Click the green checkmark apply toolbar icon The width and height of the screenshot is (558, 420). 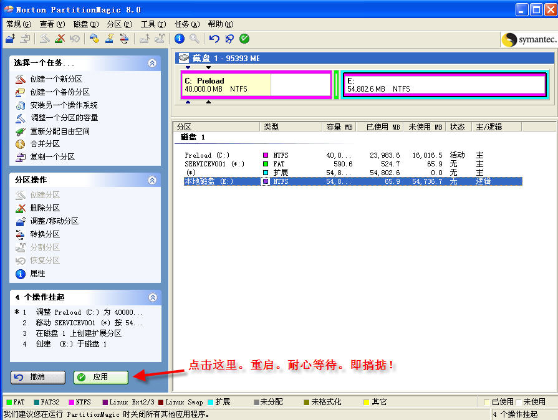(244, 39)
